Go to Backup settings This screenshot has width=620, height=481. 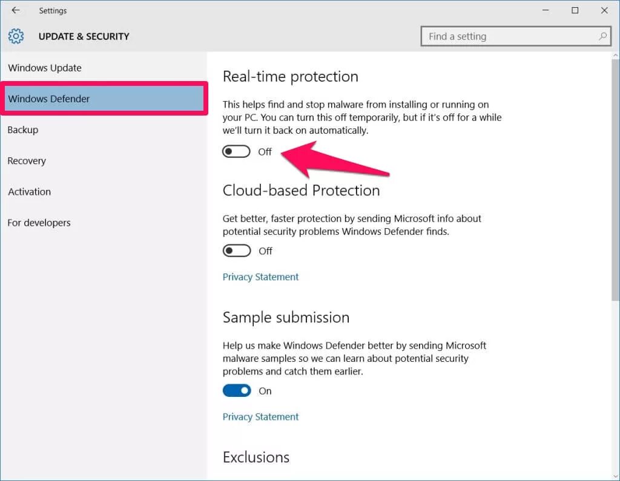[x=23, y=129]
